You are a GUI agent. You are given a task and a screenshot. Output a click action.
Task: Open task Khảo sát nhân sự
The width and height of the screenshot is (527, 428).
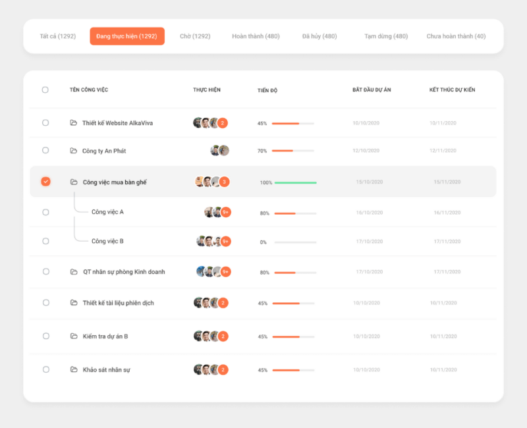(107, 370)
